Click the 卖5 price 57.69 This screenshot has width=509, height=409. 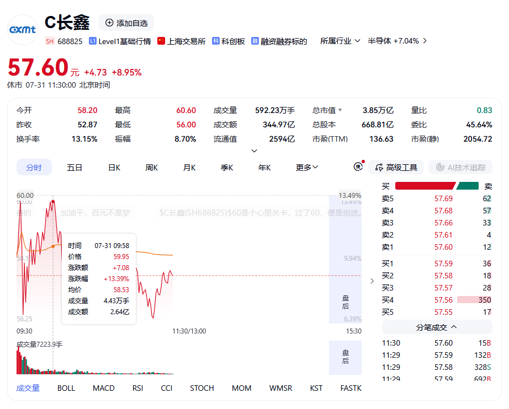tap(443, 198)
